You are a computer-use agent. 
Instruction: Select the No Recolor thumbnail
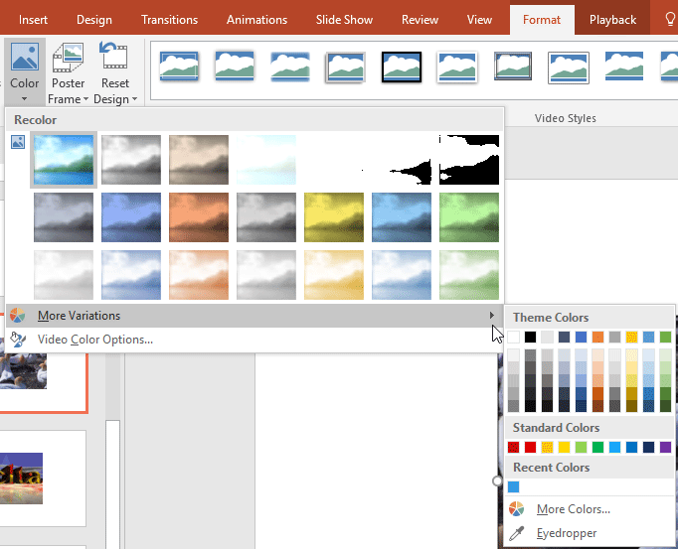coord(64,159)
